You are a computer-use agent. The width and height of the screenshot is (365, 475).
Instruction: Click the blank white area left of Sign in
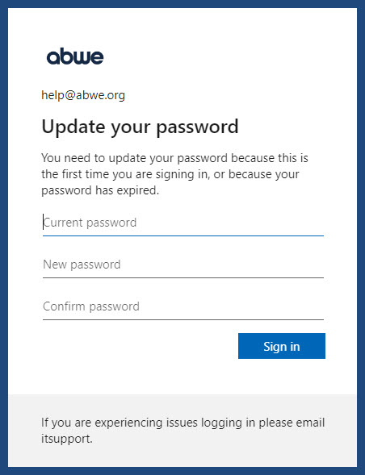140,346
